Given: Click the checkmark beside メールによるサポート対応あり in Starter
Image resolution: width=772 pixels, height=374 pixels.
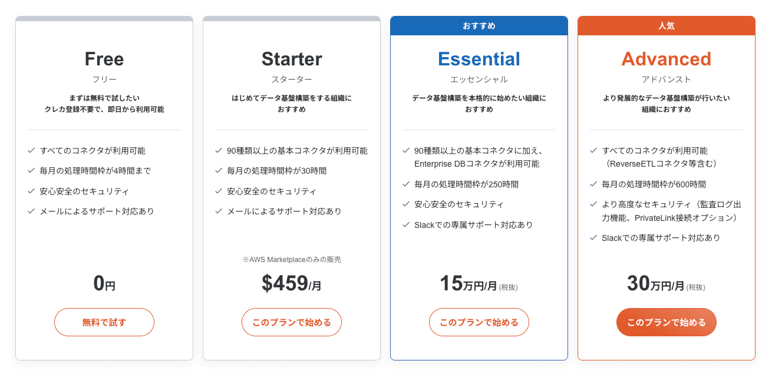Looking at the screenshot, I should click(219, 210).
